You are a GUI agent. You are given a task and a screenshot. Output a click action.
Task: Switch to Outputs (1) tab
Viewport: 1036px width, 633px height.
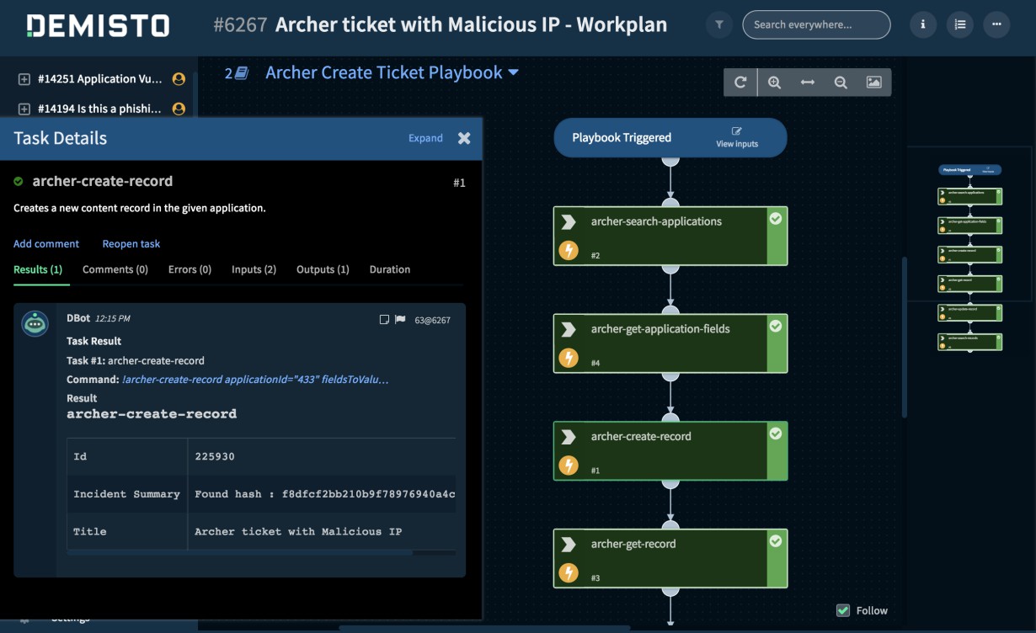coord(323,269)
